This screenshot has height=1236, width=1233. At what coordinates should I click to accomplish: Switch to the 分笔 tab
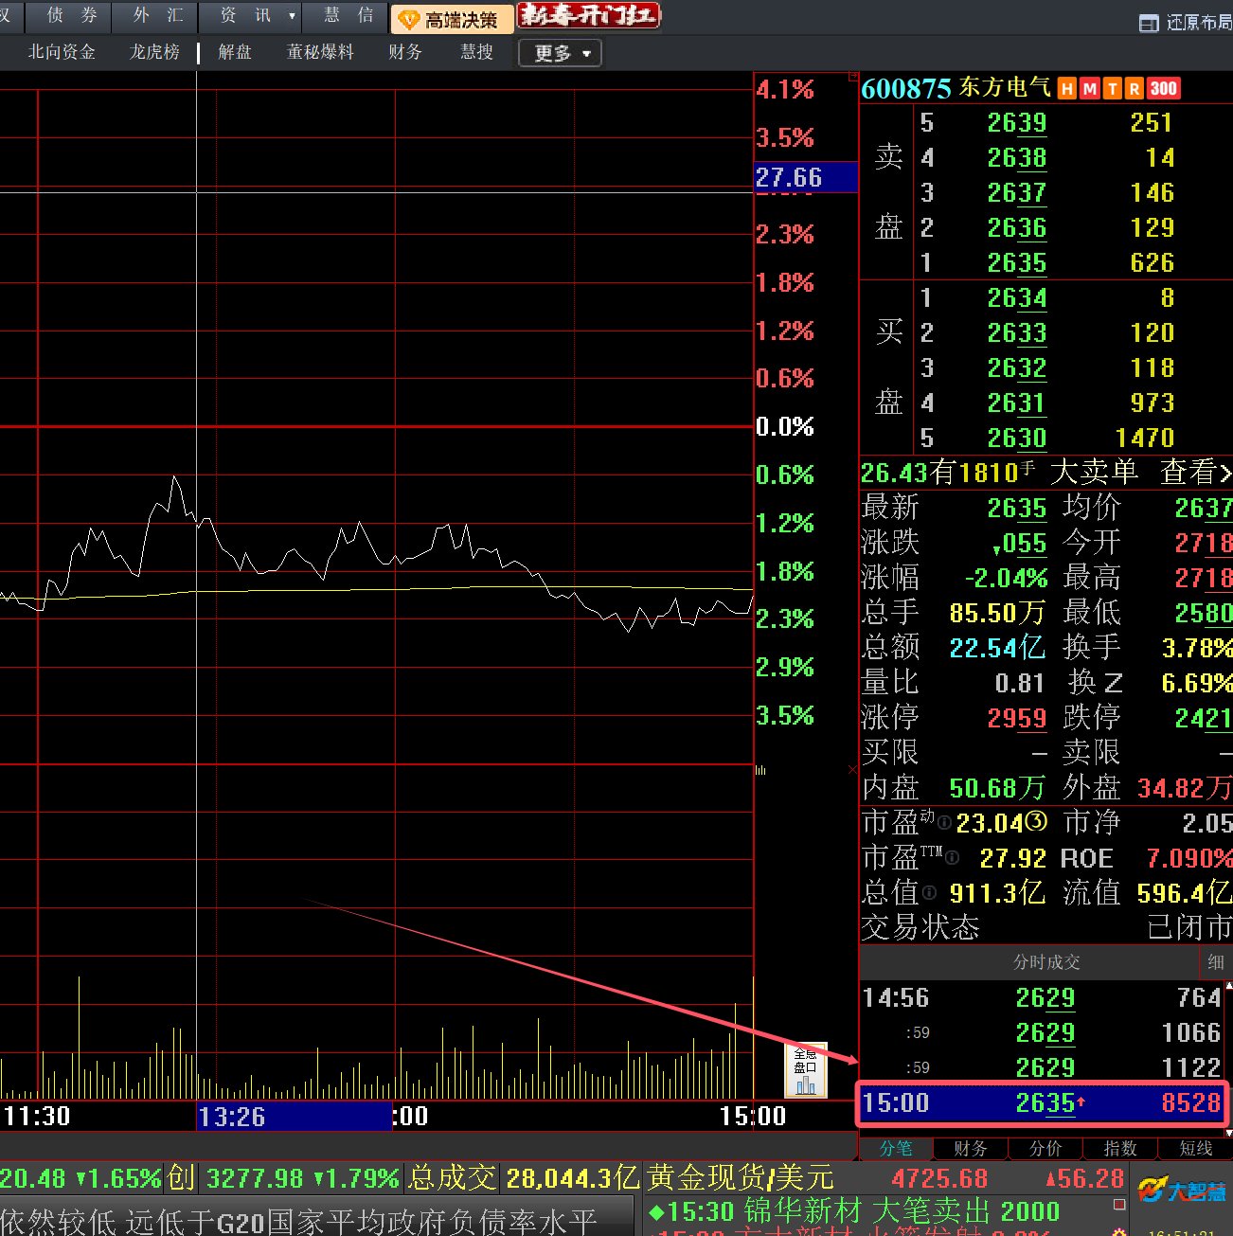tap(896, 1148)
